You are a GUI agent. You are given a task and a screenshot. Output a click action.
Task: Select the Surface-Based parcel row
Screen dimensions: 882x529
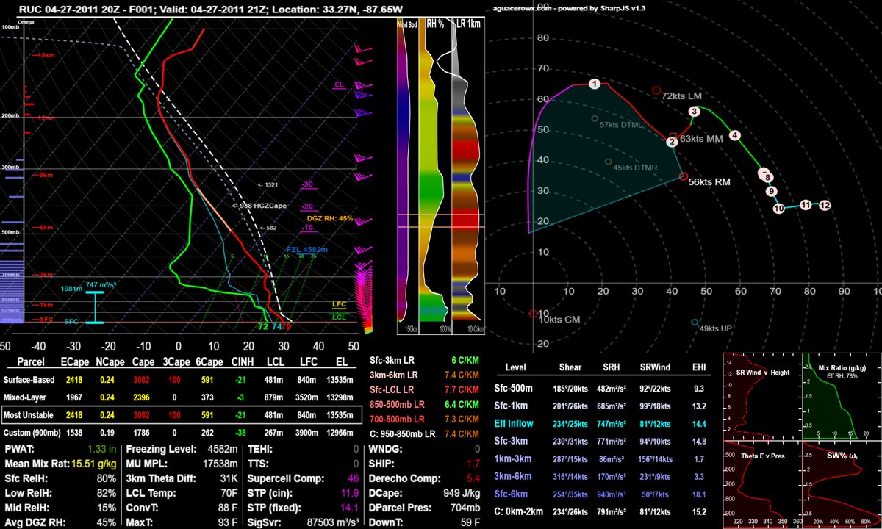point(182,381)
